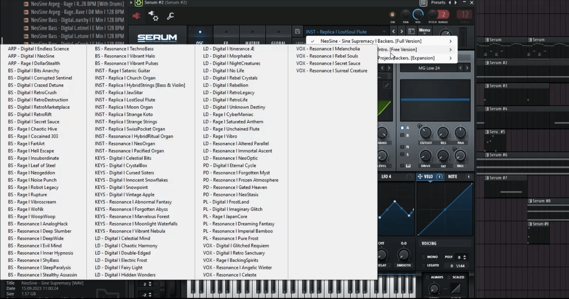Click the pencil edit wavetable icon
This screenshot has height=299, width=569.
(387, 86)
